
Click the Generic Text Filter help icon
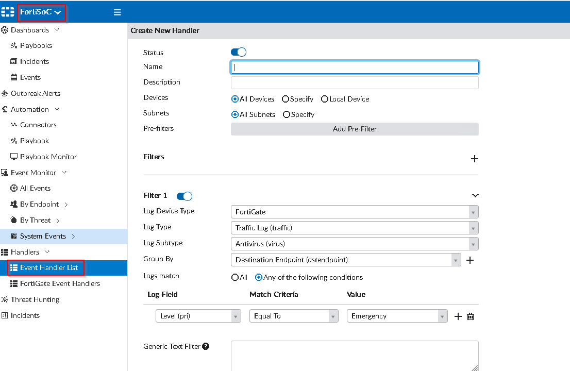(x=206, y=346)
